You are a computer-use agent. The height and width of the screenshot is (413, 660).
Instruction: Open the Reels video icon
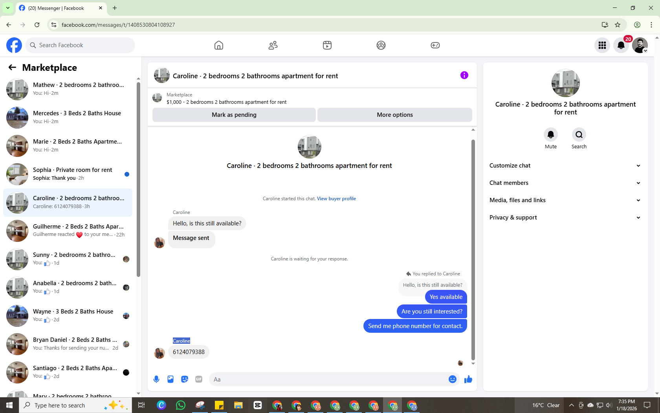(x=327, y=45)
